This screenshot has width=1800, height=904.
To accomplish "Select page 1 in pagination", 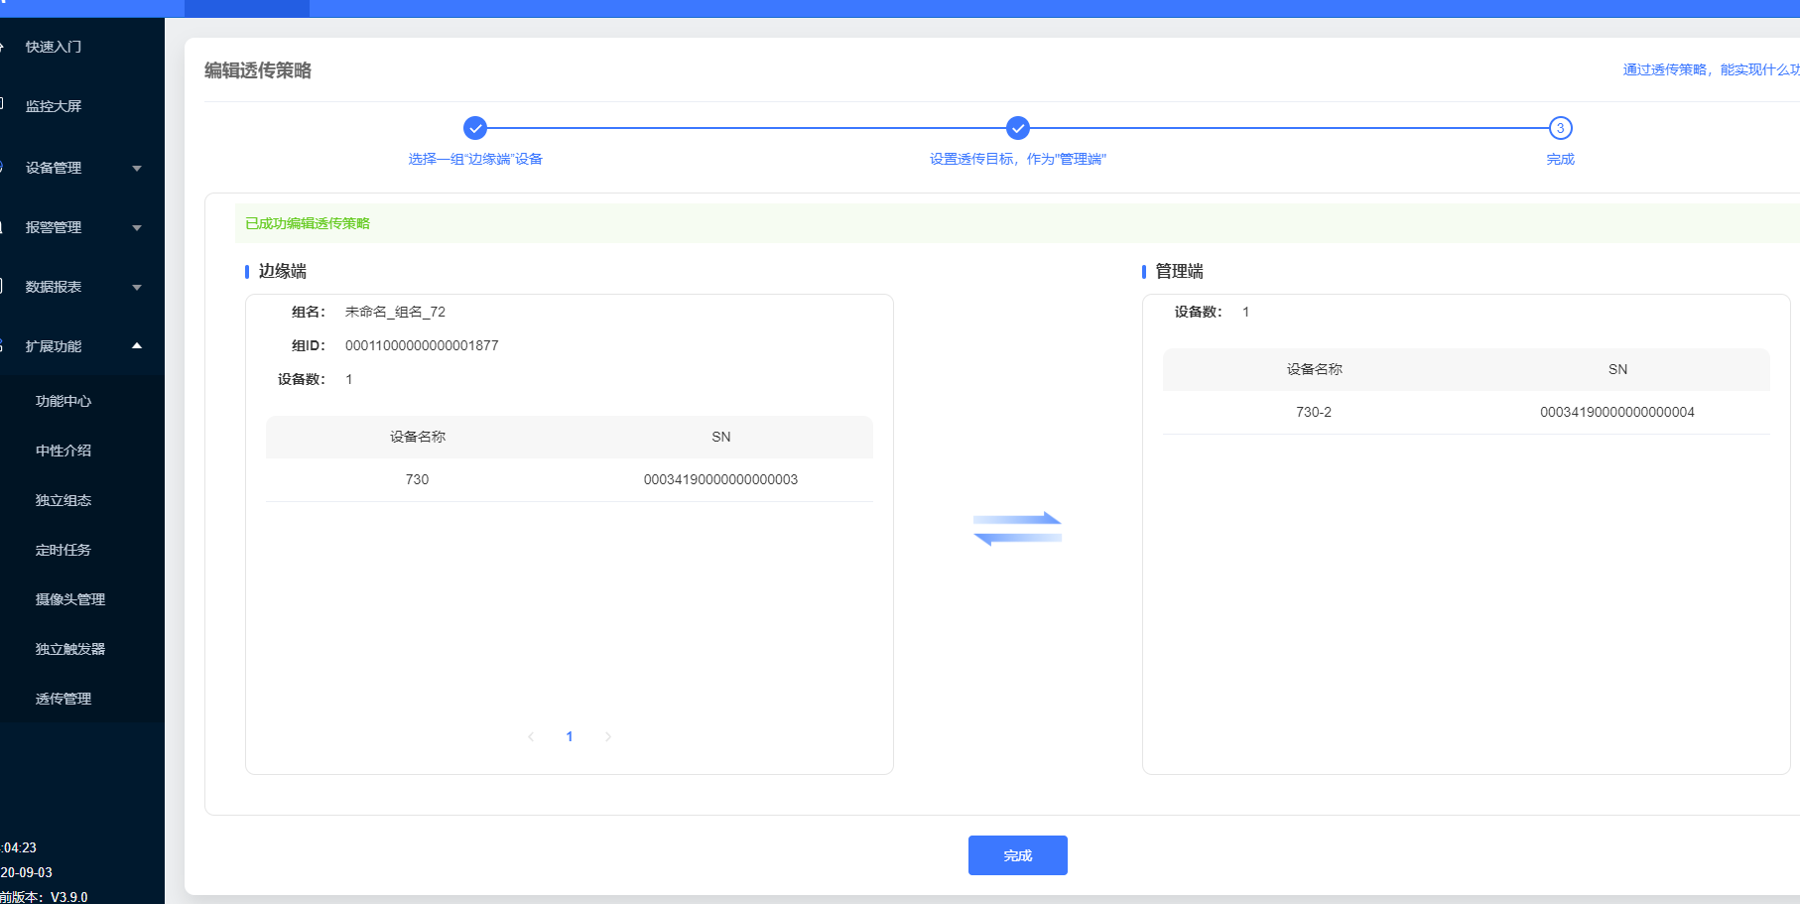I will pos(570,736).
